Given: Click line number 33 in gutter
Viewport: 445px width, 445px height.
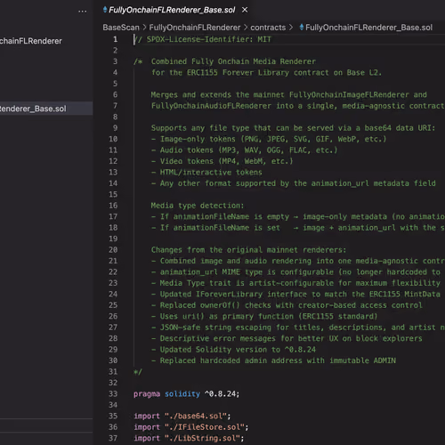Looking at the screenshot, I should coord(113,393).
